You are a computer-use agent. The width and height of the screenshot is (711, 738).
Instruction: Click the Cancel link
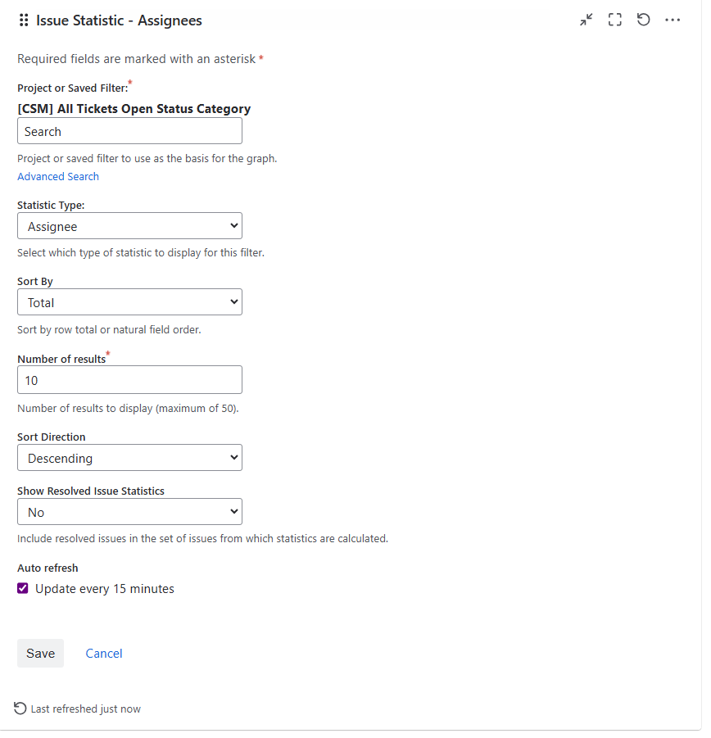click(x=103, y=653)
